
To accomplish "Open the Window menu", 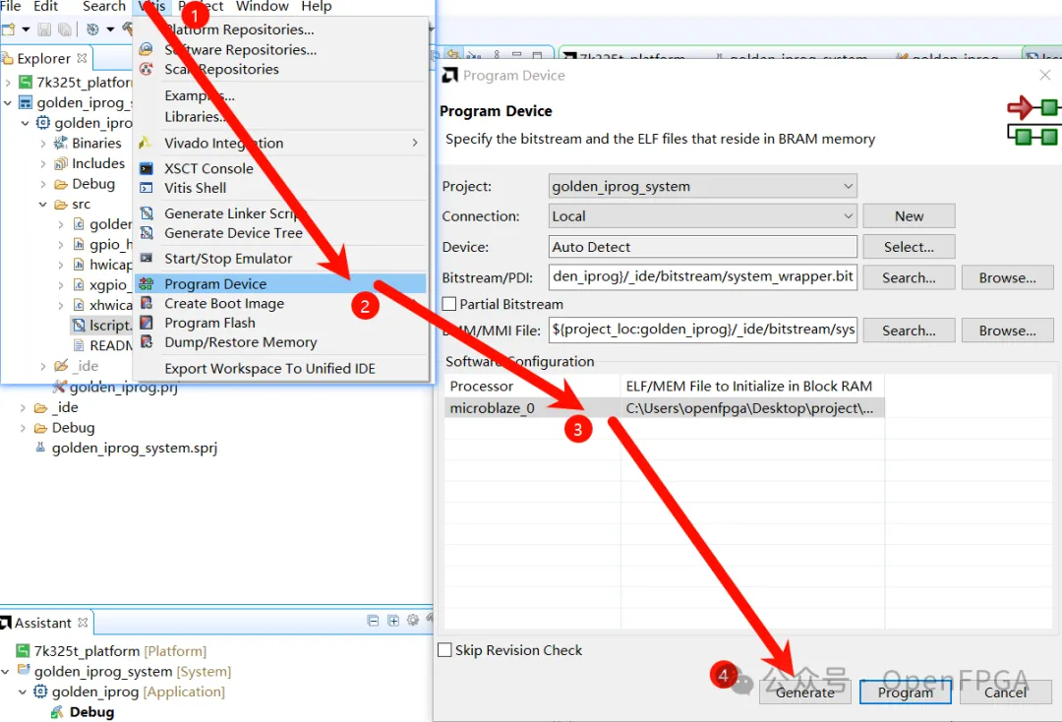I will (263, 7).
